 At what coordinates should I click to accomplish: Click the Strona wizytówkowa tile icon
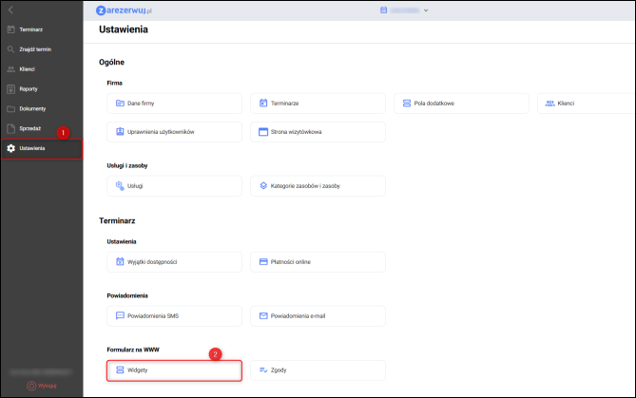pos(263,131)
